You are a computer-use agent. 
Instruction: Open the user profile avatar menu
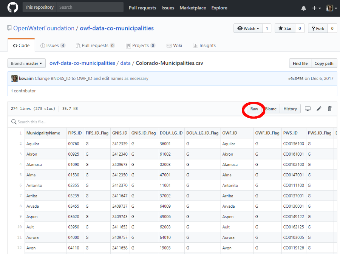[331, 8]
